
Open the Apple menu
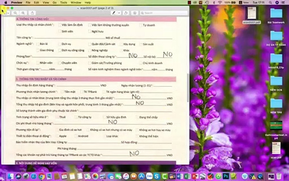(6, 3)
